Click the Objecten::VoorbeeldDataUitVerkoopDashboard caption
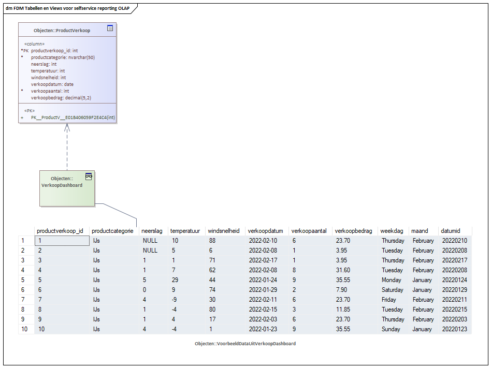The height and width of the screenshot is (368, 491). click(x=245, y=343)
